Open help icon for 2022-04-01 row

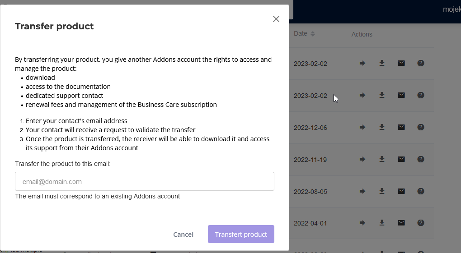pos(421,223)
